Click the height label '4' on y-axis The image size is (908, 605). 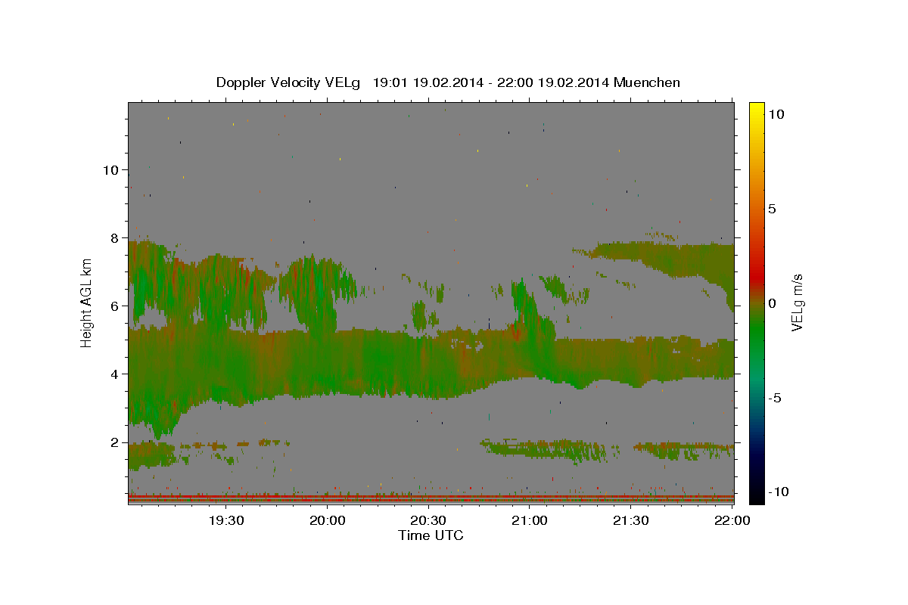(x=116, y=374)
